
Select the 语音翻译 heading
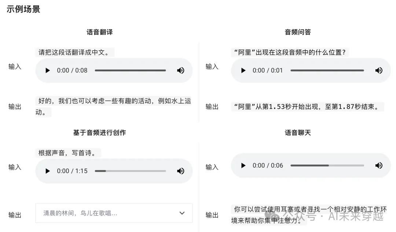click(99, 32)
